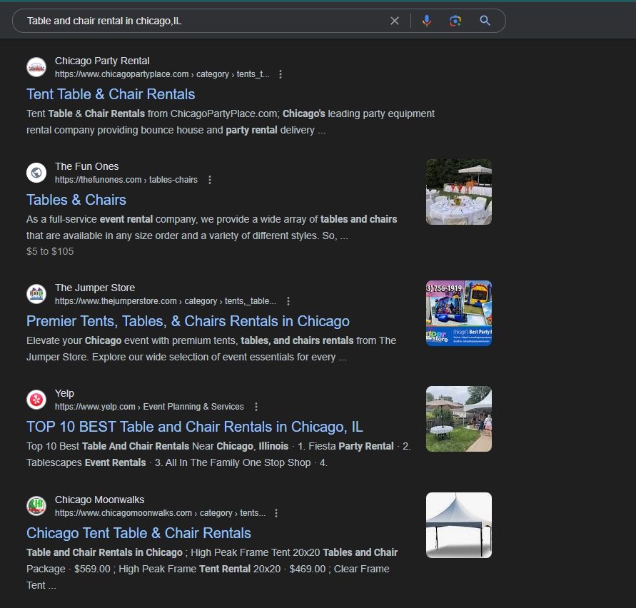This screenshot has width=636, height=608.
Task: Open Google Lens image search icon
Action: (x=455, y=21)
